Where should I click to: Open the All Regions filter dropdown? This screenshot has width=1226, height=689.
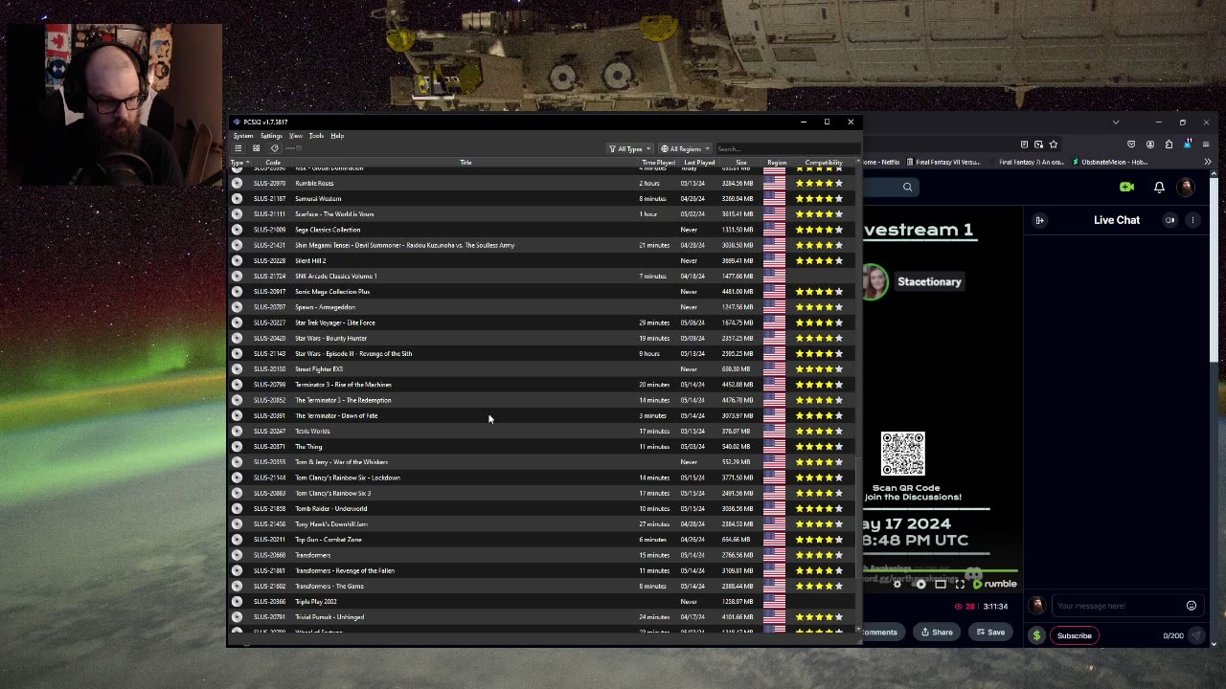click(685, 148)
